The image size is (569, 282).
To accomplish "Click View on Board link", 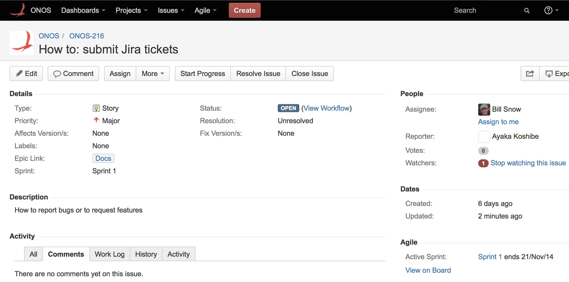I will point(428,270).
